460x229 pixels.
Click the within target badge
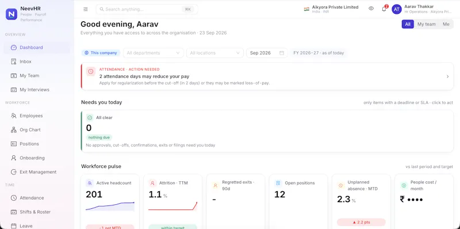[172, 227]
